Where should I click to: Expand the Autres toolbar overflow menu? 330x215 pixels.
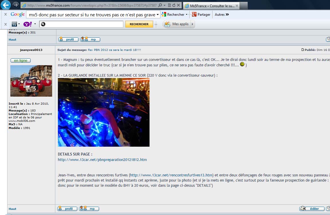(x=222, y=15)
